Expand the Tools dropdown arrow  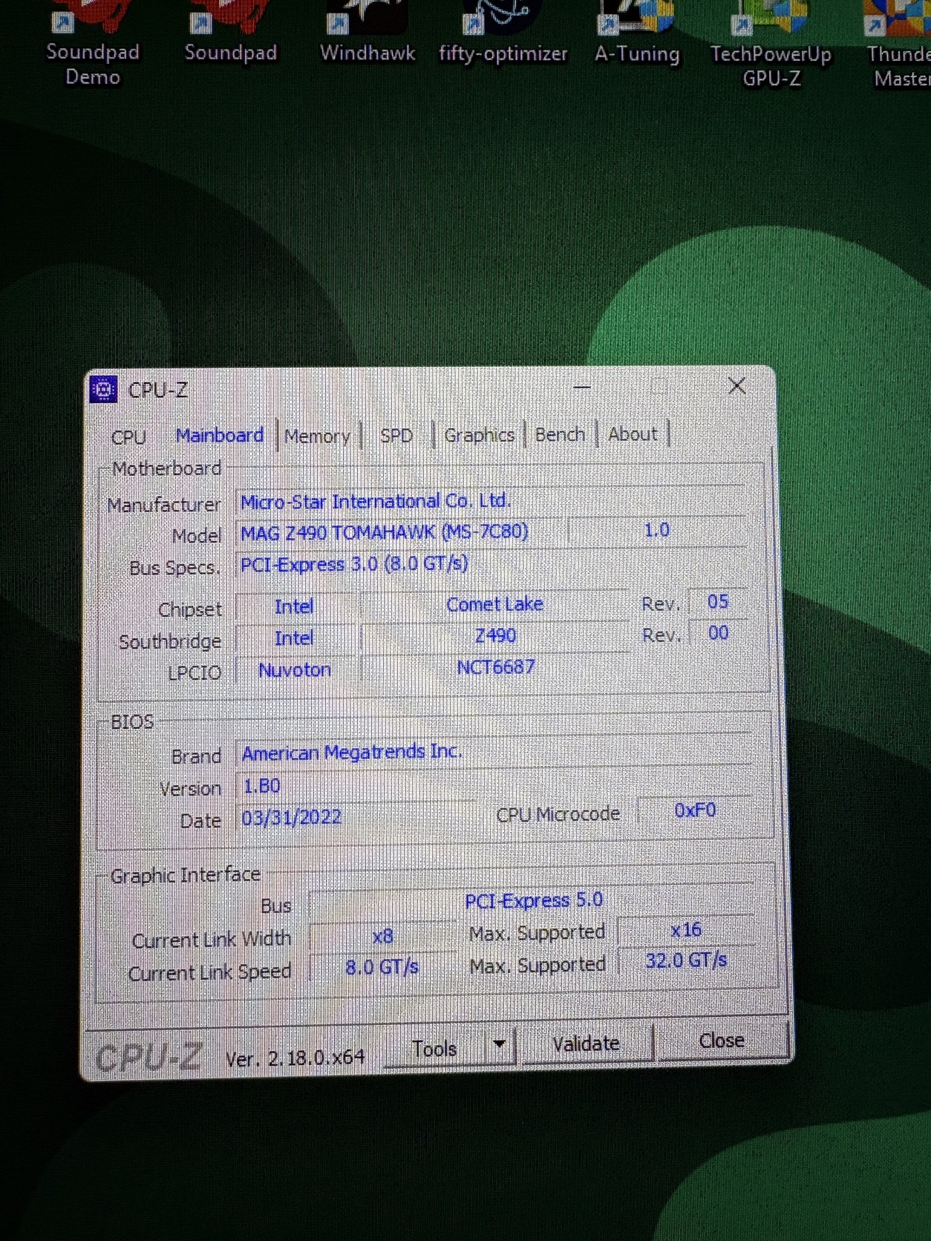coord(500,1045)
